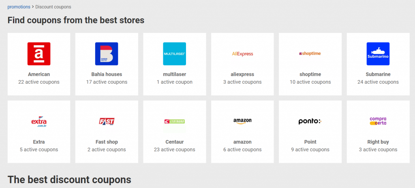Screen dimensions: 415x188
Task: Open the Shoptime logo
Action: [310, 54]
